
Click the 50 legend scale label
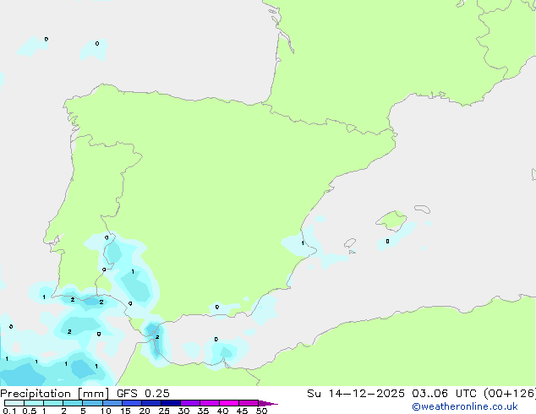pos(261,411)
